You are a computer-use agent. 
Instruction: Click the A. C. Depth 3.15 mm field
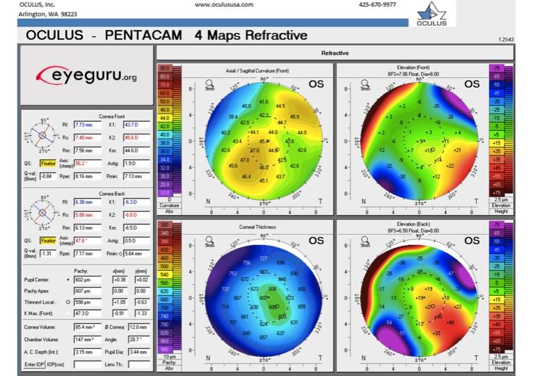(88, 352)
